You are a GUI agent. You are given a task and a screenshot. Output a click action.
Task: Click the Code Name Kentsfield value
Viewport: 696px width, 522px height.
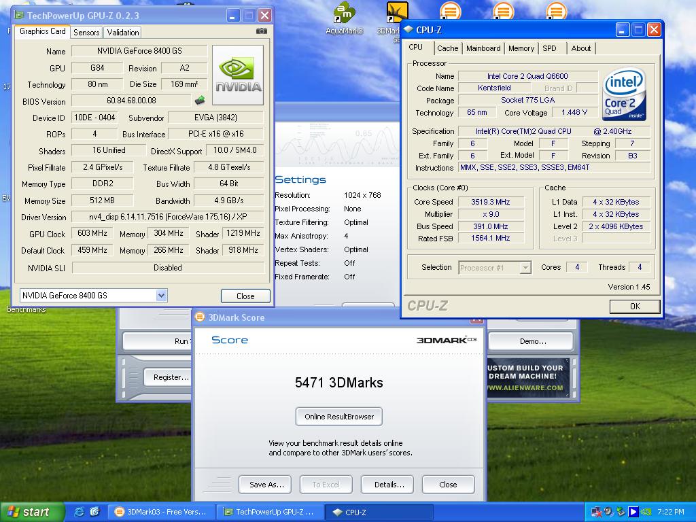(x=494, y=88)
